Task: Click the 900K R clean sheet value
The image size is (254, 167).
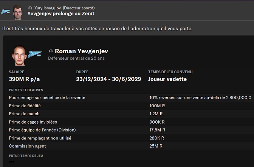Action: point(157,122)
